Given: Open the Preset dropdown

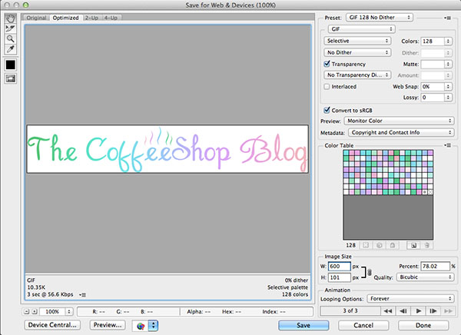Looking at the screenshot, I should pos(380,18).
